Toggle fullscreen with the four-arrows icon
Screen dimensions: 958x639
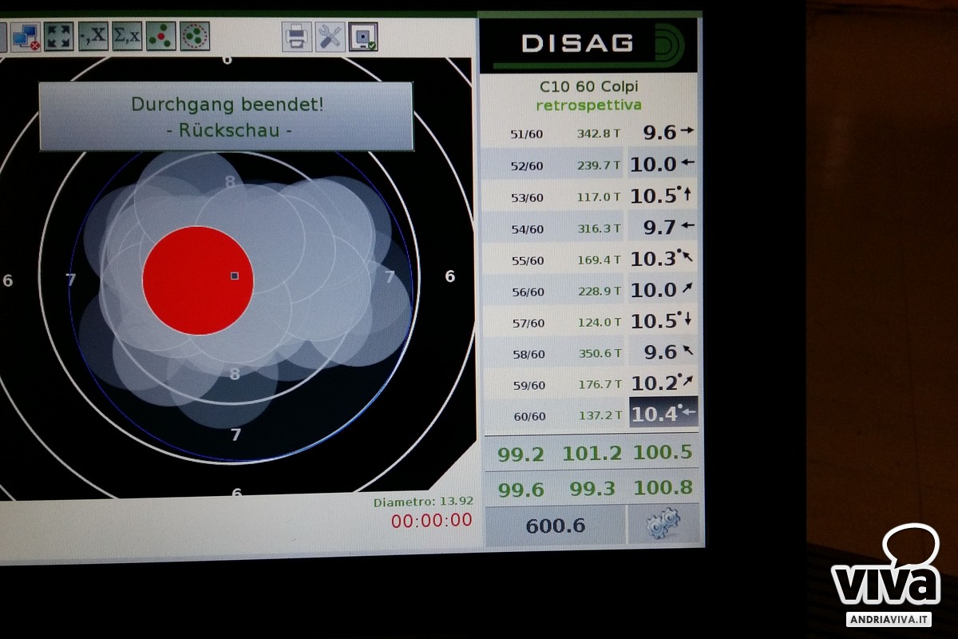58,37
